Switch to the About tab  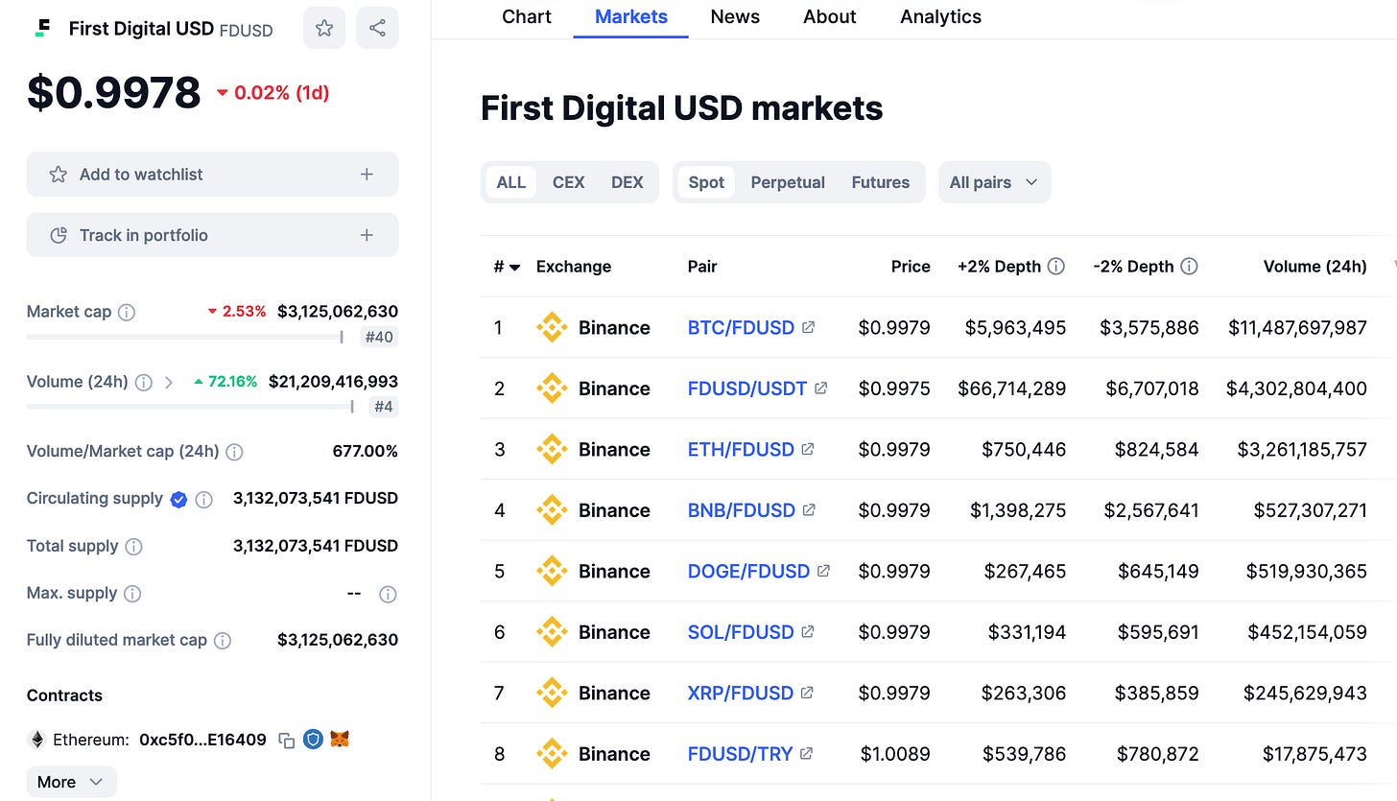[830, 17]
